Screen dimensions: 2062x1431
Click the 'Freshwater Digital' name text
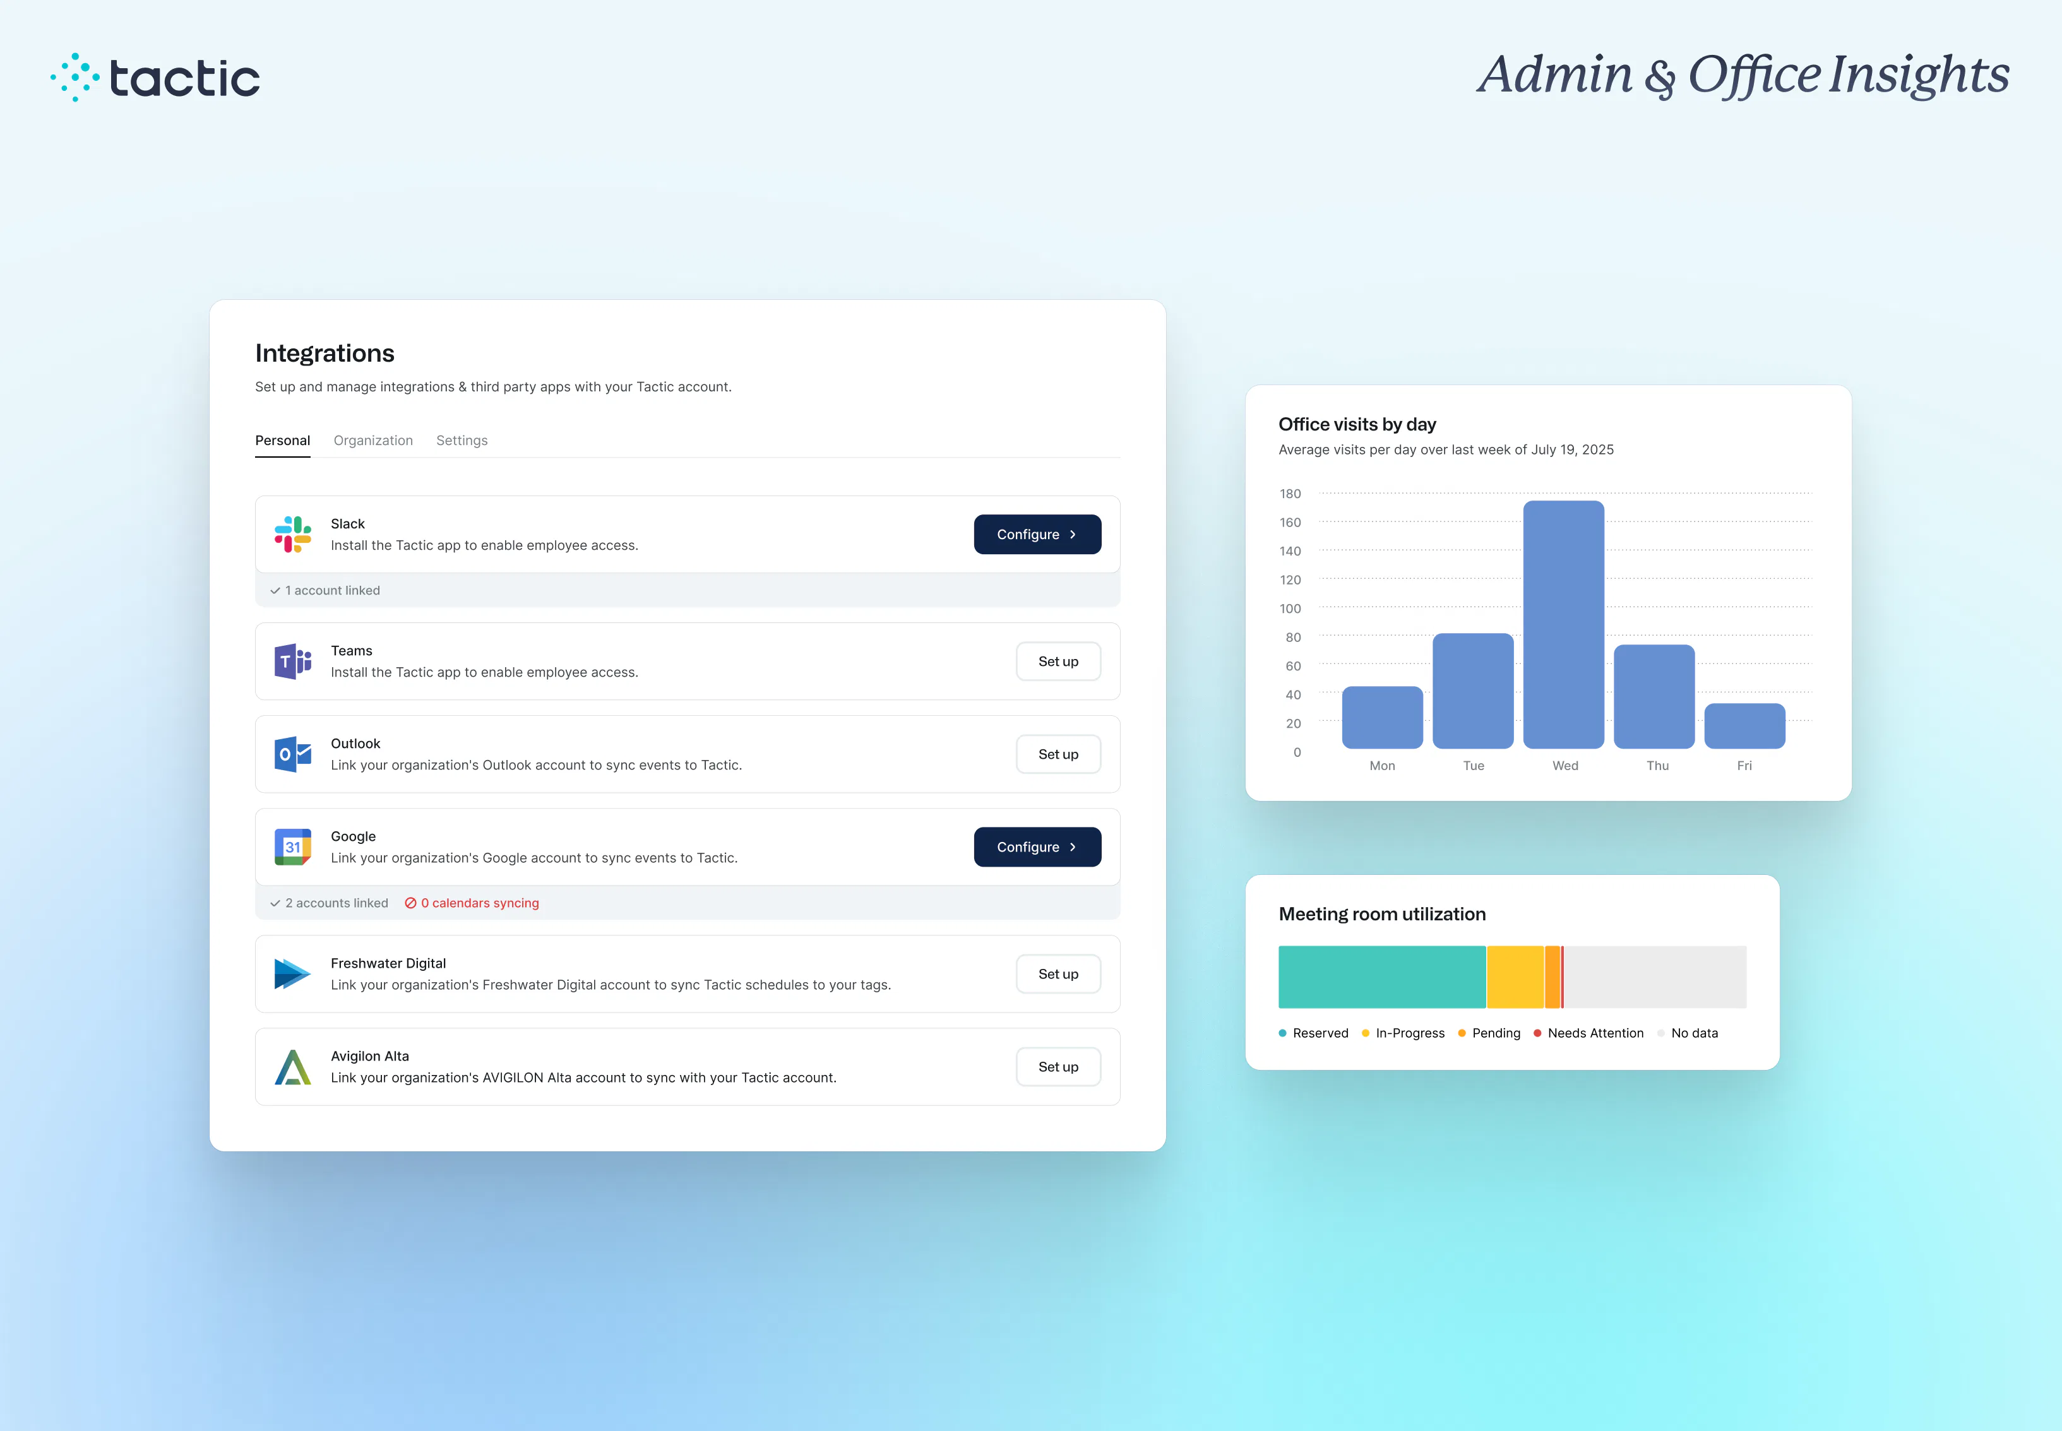tap(388, 963)
